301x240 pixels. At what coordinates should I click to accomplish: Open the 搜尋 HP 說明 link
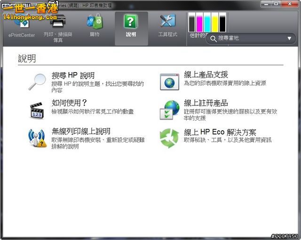[73, 75]
